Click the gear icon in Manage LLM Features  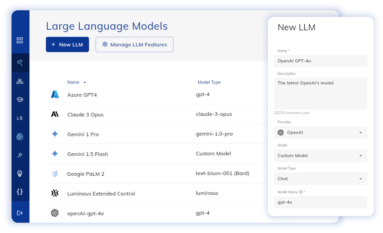tap(105, 44)
